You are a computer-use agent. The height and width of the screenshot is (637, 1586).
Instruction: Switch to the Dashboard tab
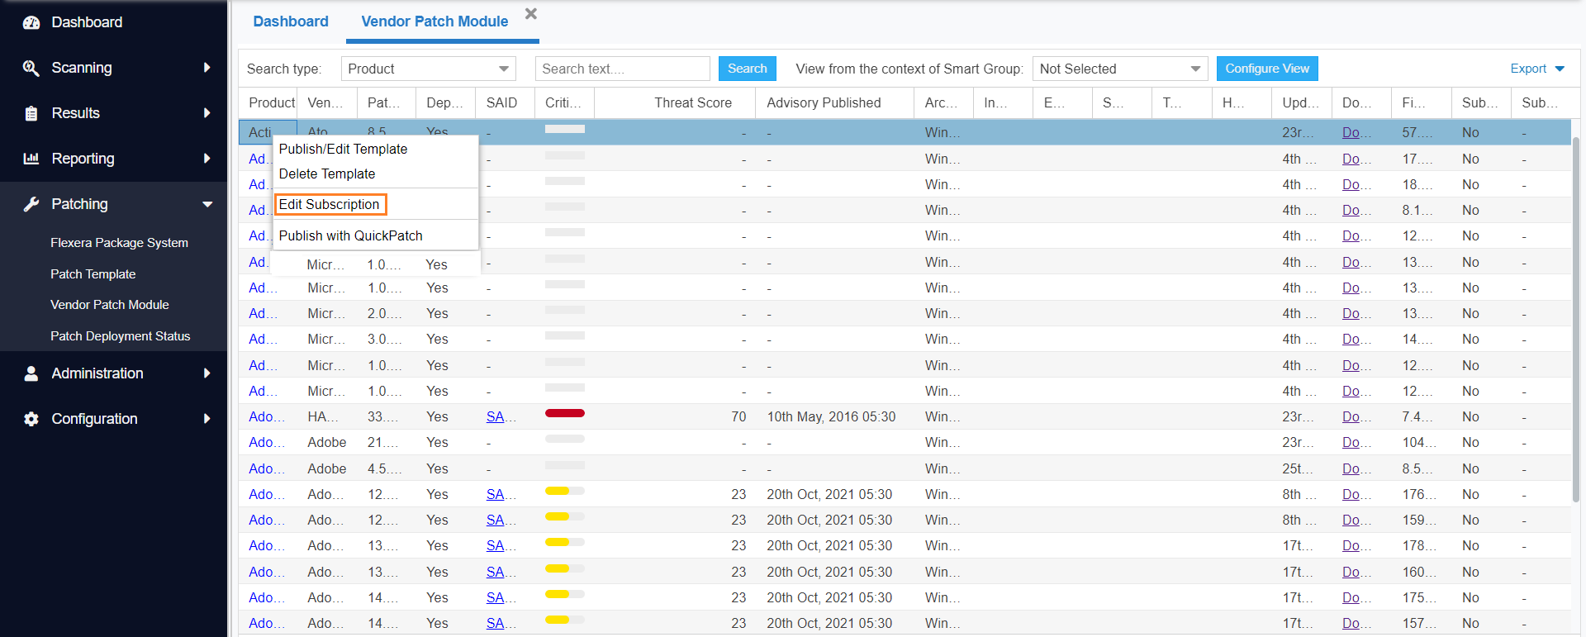click(291, 21)
